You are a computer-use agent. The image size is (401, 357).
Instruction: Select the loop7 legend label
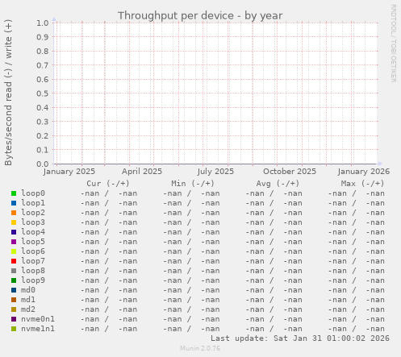[x=33, y=261]
